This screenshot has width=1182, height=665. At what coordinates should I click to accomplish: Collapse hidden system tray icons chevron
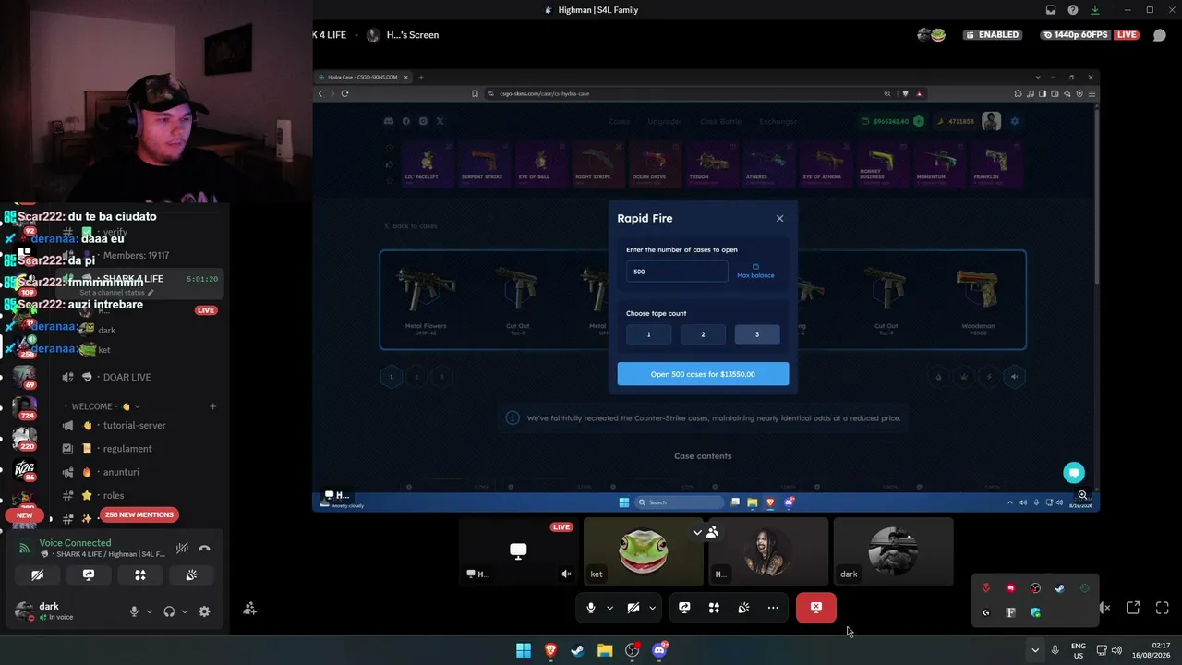[1035, 650]
